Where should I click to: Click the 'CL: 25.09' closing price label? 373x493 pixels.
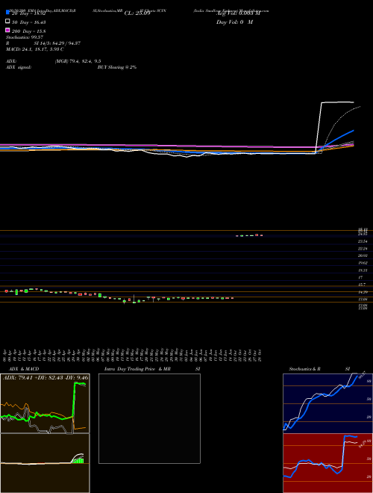pyautogui.click(x=137, y=13)
